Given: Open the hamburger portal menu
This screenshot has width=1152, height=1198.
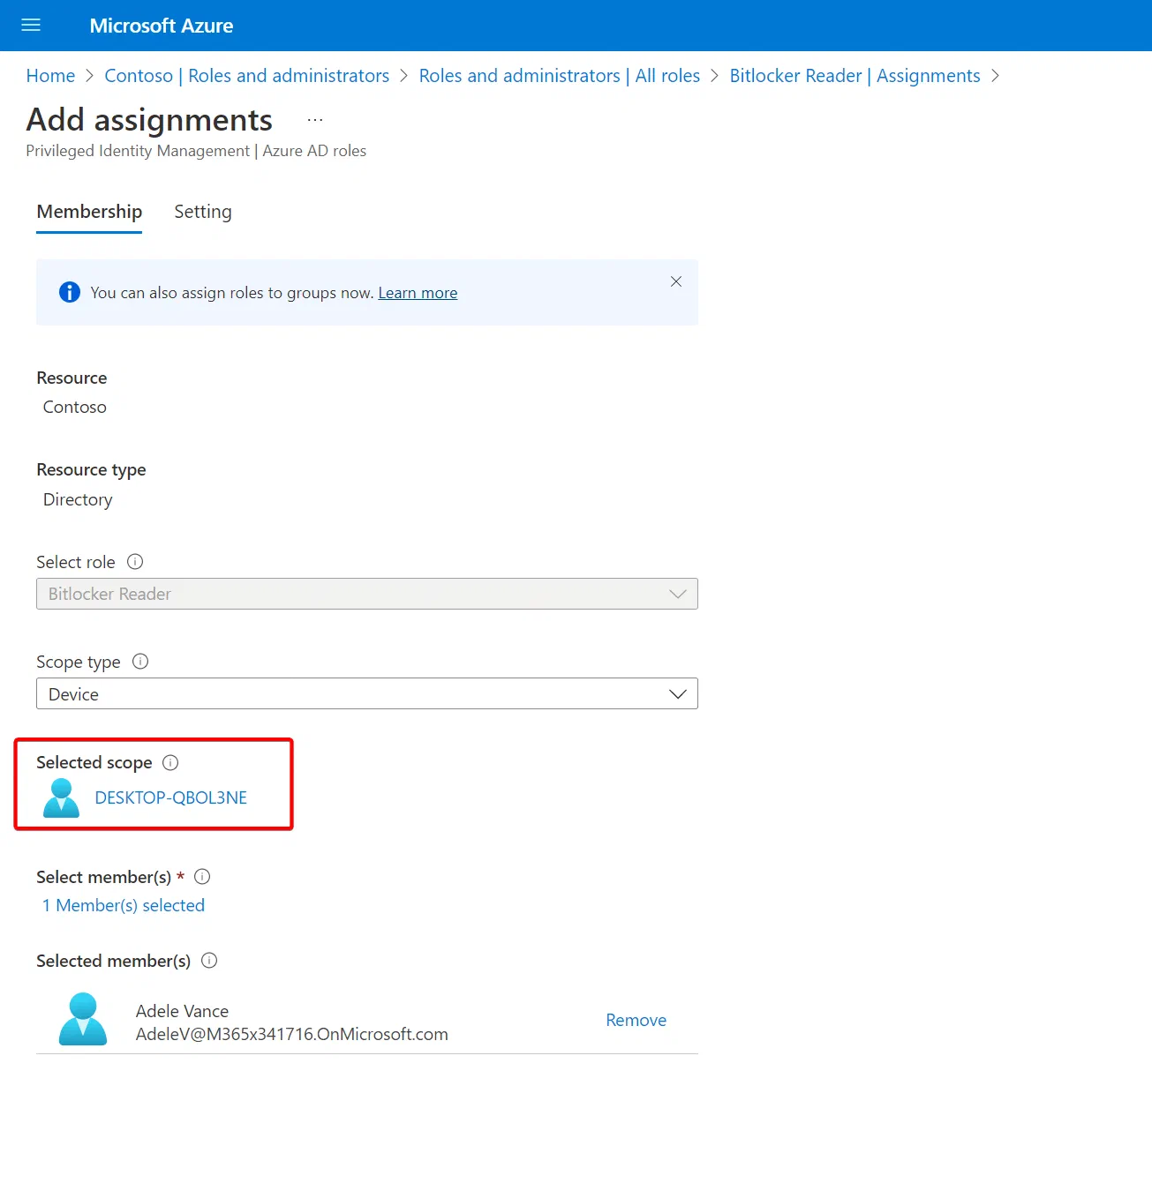Looking at the screenshot, I should [31, 25].
